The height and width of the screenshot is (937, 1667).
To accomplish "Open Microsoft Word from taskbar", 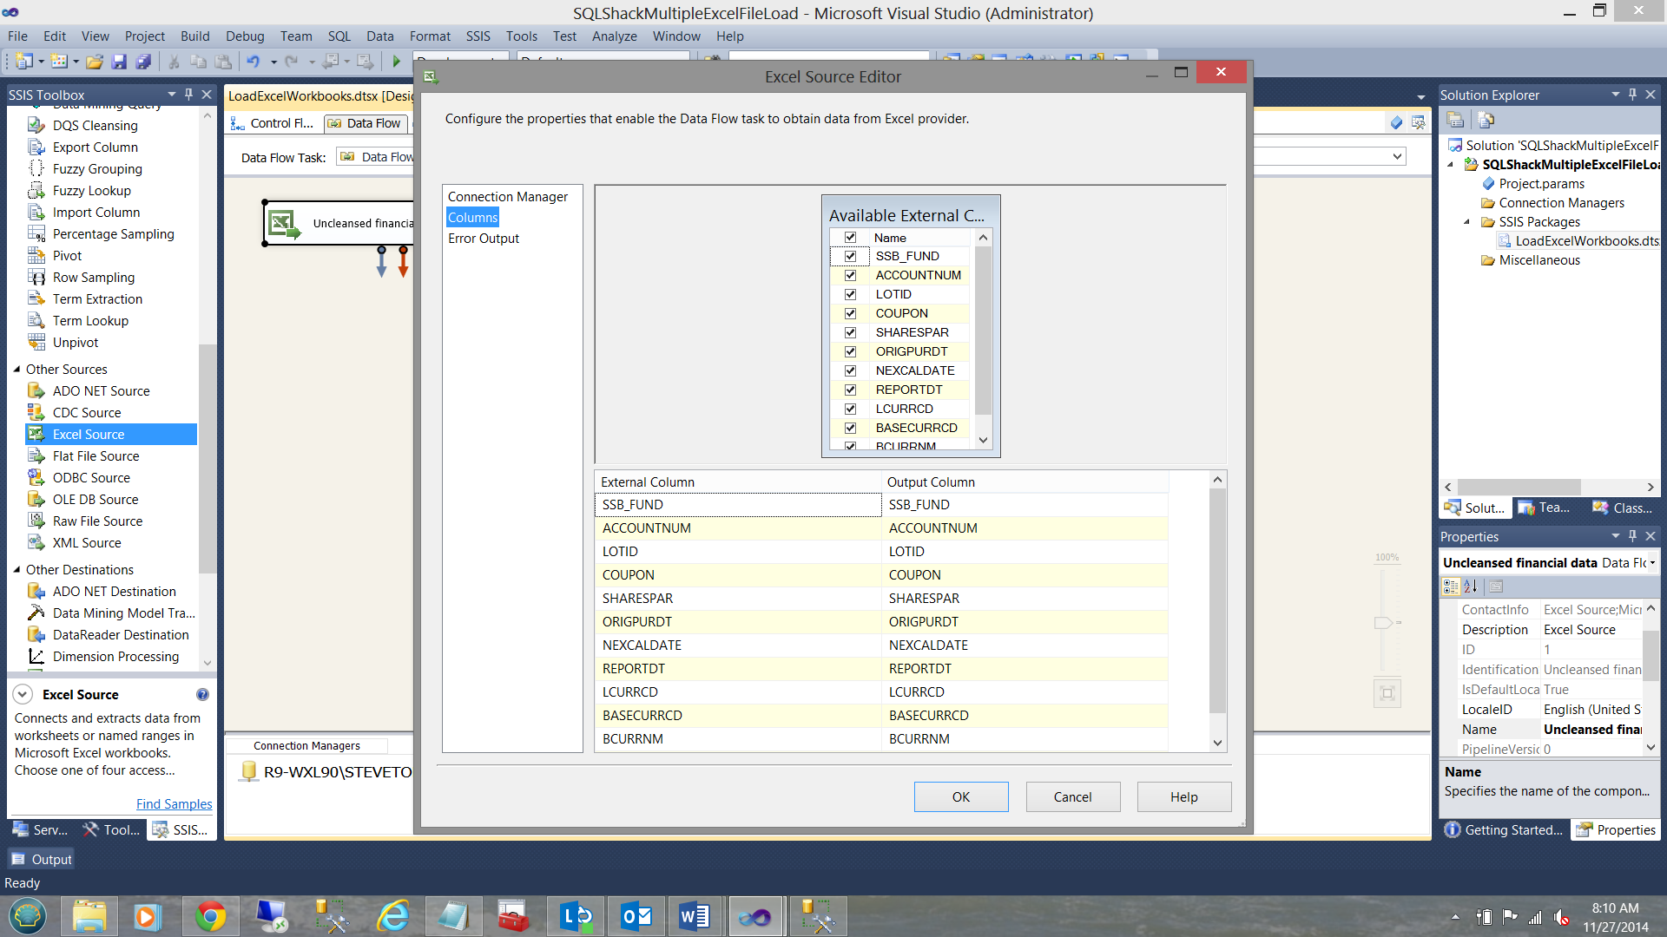I will tap(694, 916).
